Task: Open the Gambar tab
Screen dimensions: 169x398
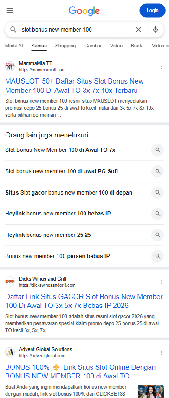Action: pos(93,46)
